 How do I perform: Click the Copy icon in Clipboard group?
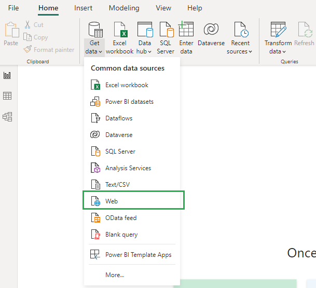(x=28, y=37)
